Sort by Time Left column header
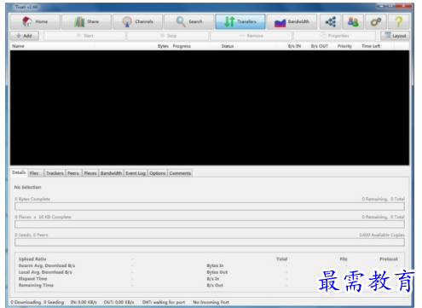422x308 pixels. click(x=371, y=46)
